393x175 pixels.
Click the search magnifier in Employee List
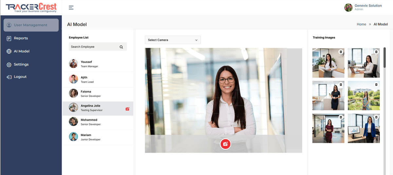(121, 47)
